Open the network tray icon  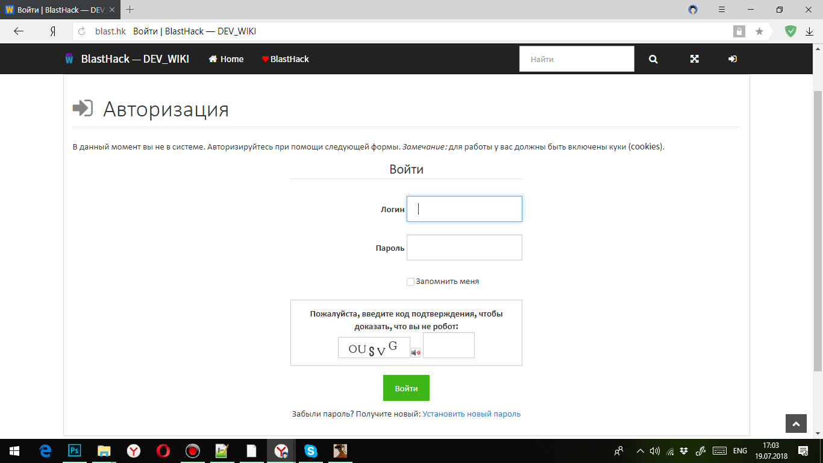[x=670, y=451]
